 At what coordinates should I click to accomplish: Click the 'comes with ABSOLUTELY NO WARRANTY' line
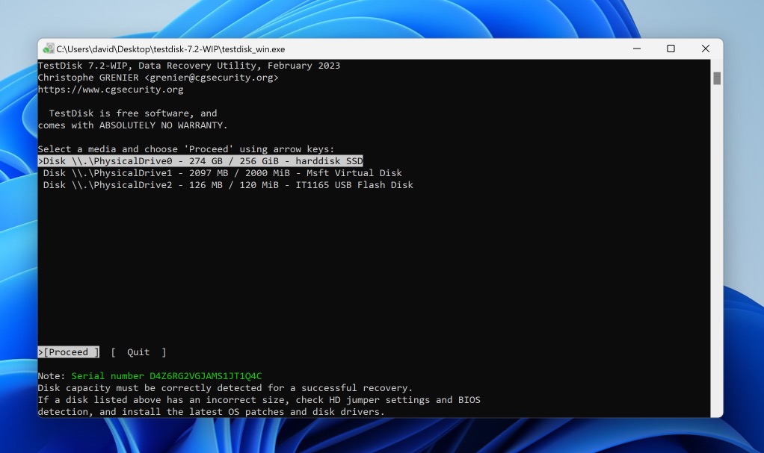tap(132, 125)
